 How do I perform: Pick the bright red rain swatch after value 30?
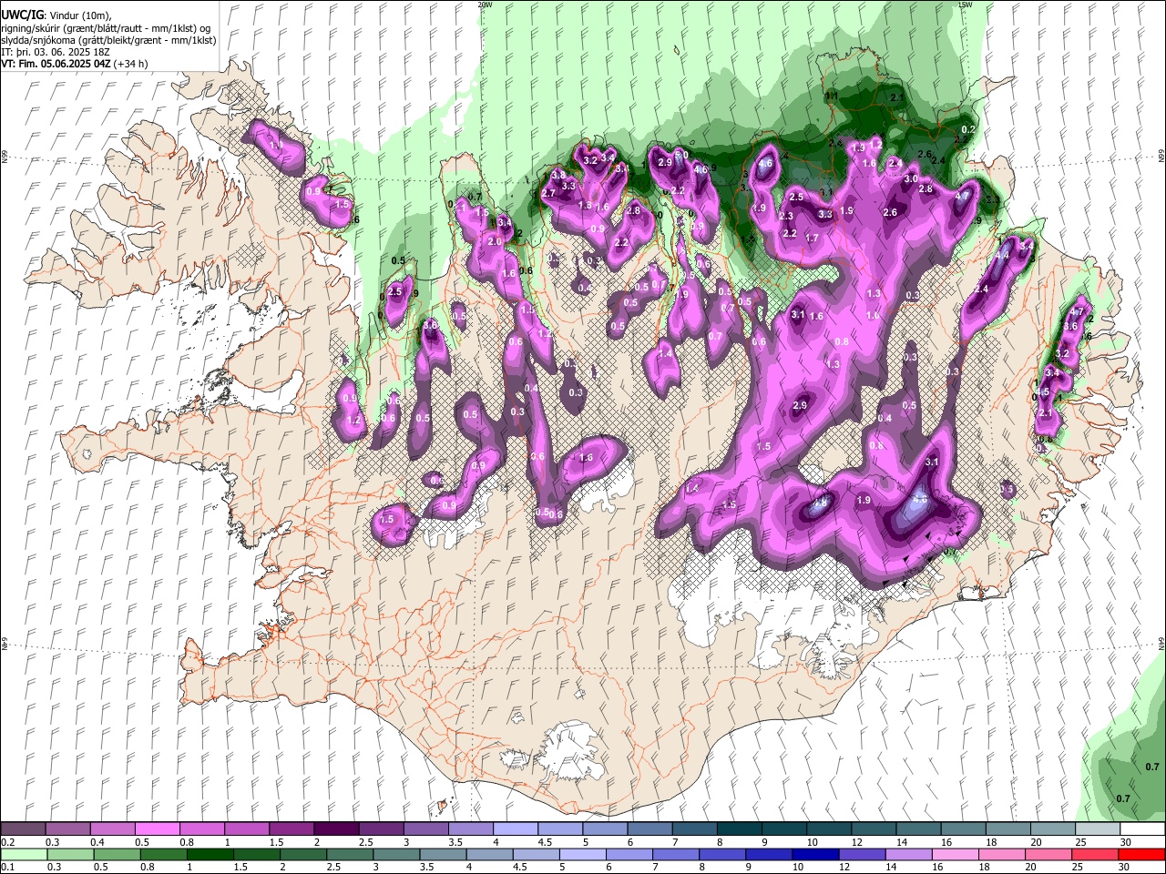pyautogui.click(x=1143, y=854)
